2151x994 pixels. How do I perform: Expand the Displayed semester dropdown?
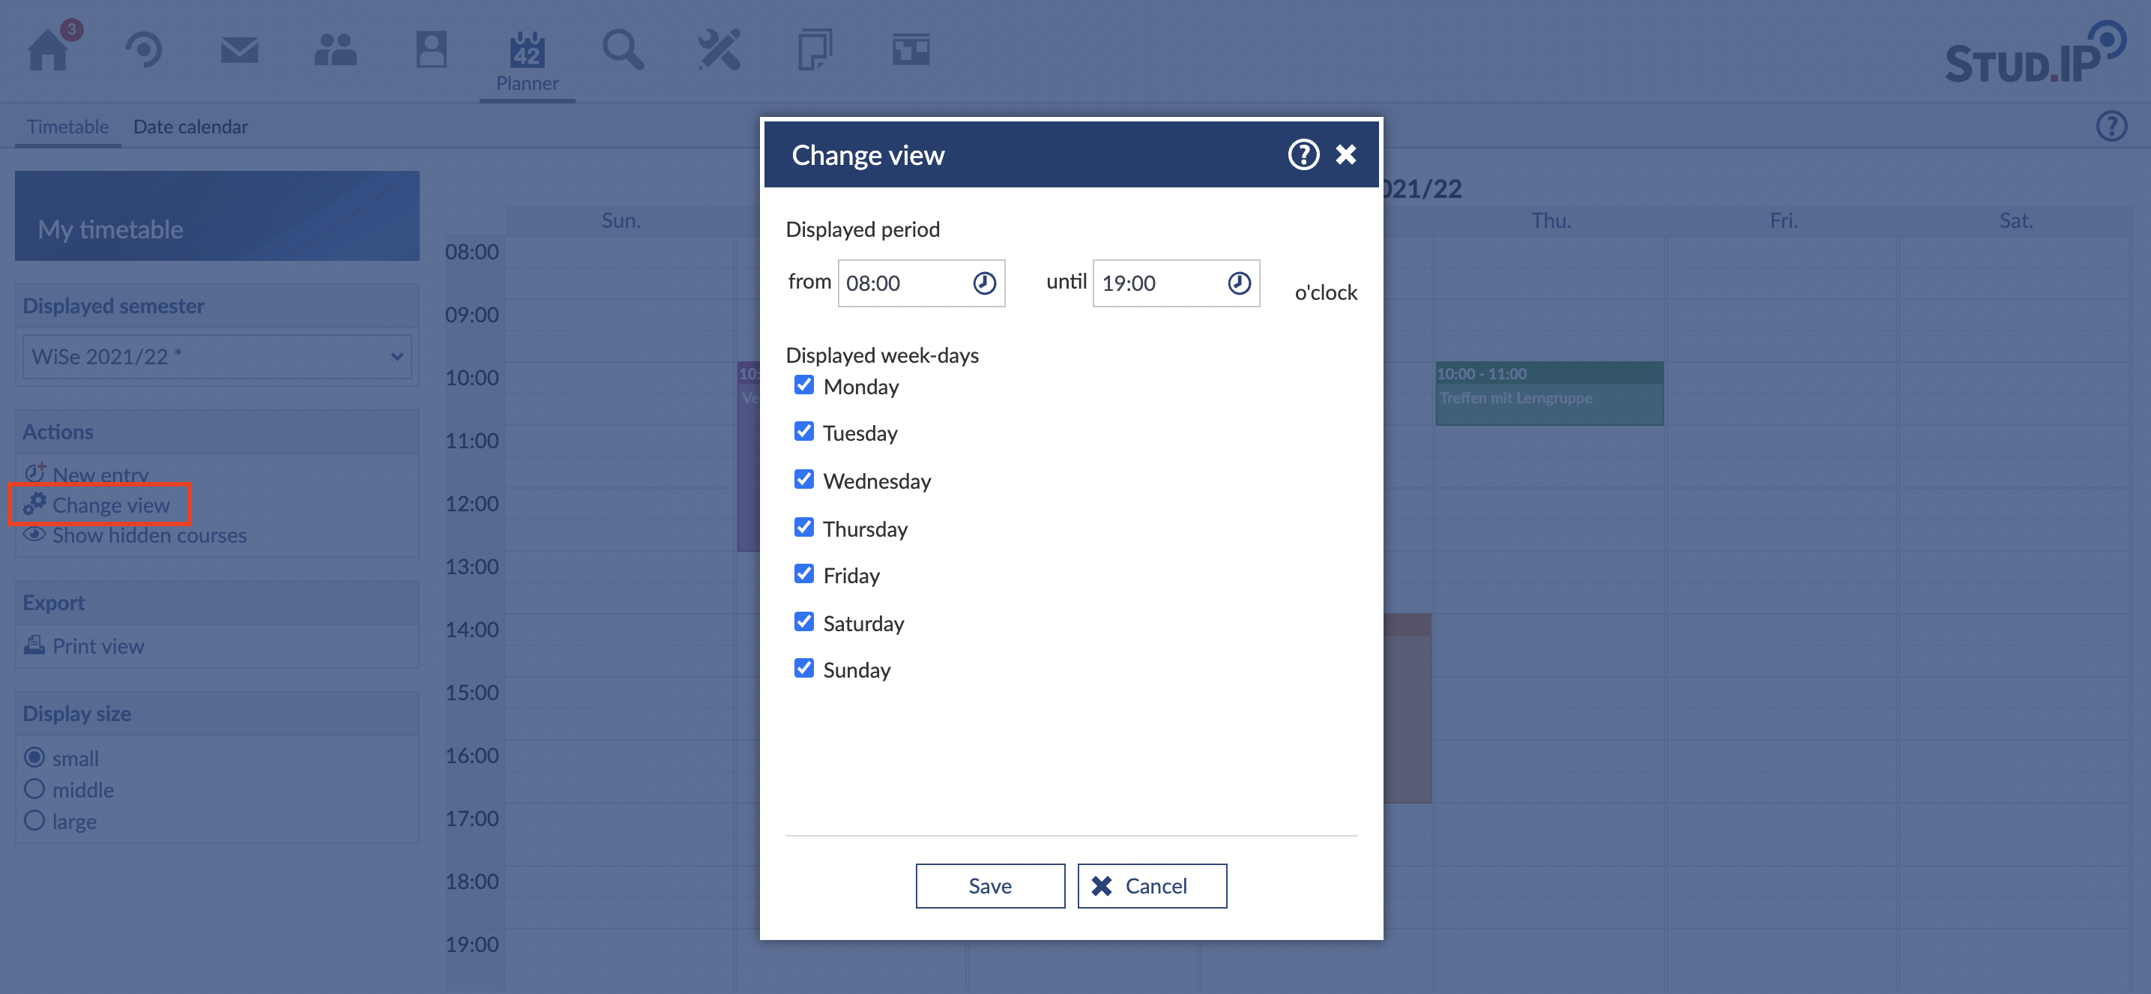(217, 357)
